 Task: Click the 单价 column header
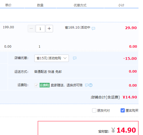click(8, 5)
